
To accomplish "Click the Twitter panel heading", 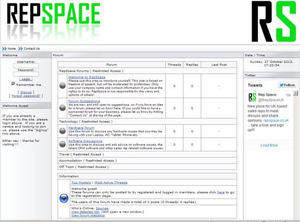I will click(x=272, y=75).
